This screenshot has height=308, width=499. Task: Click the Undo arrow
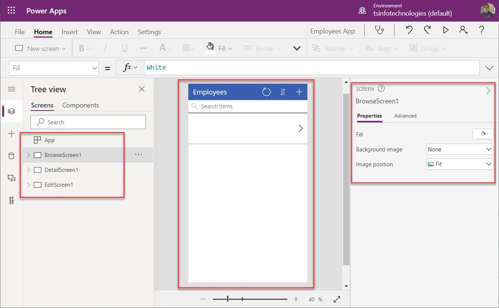point(409,30)
